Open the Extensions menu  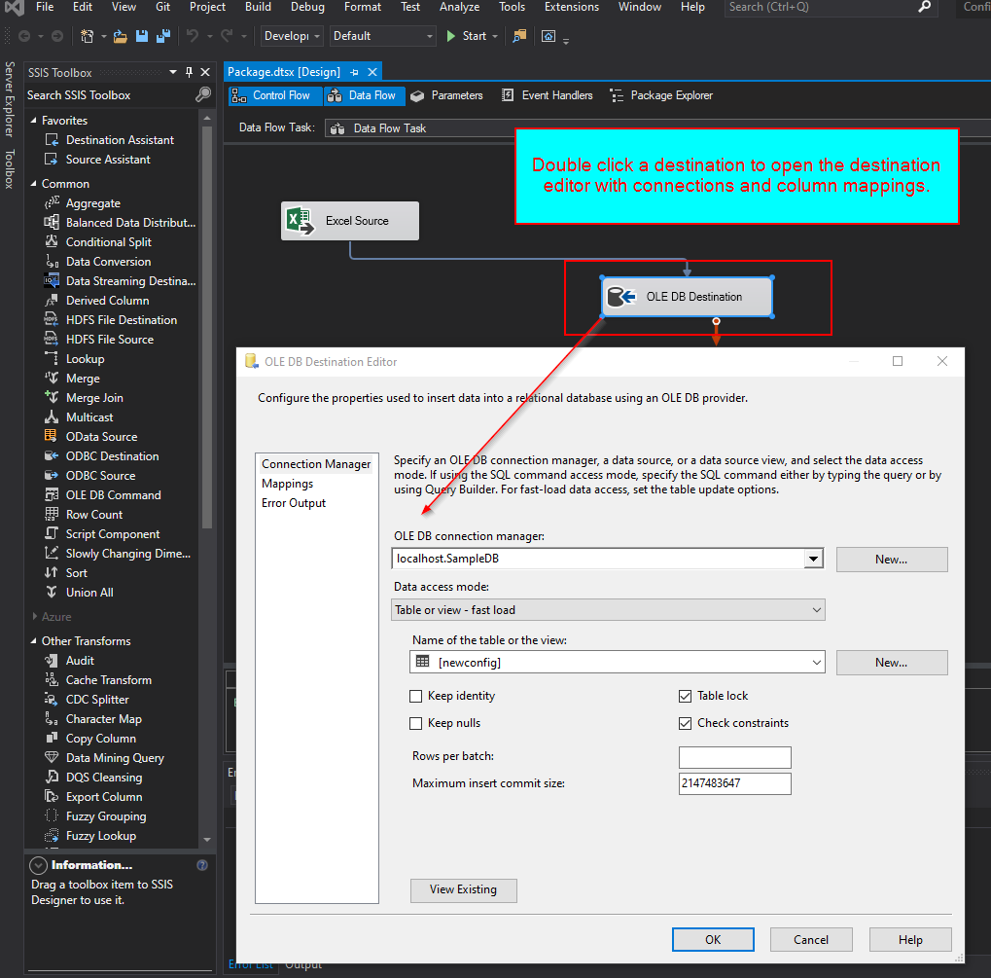(571, 7)
